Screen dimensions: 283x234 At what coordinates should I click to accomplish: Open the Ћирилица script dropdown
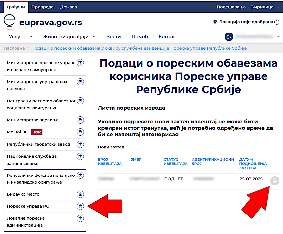click(264, 7)
